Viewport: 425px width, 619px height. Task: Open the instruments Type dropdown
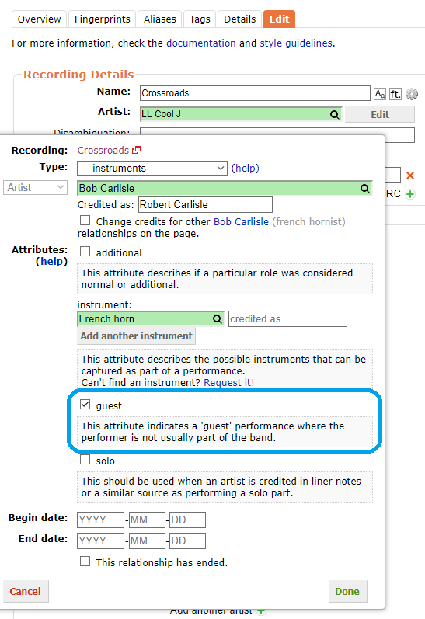[152, 169]
